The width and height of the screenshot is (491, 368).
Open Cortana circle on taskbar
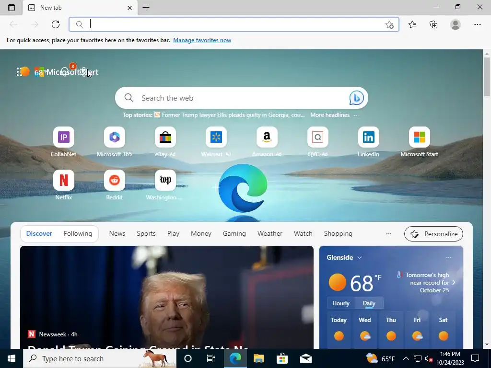click(188, 358)
